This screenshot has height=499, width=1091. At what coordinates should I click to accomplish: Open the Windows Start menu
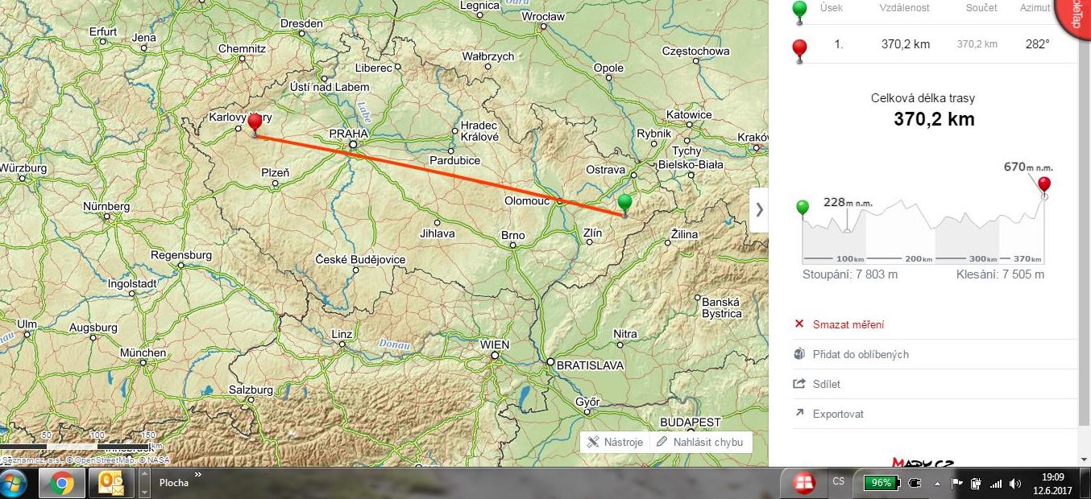13,483
